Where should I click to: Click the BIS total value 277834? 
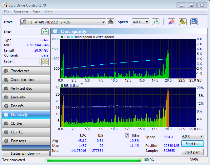click(x=97, y=151)
